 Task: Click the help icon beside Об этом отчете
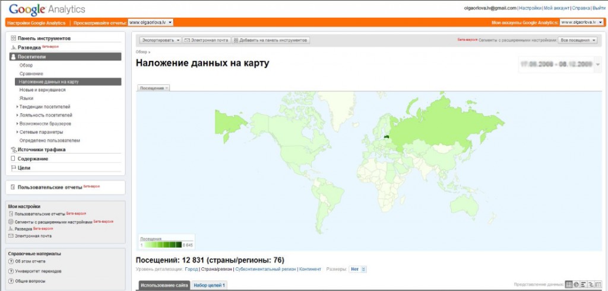coord(11,261)
